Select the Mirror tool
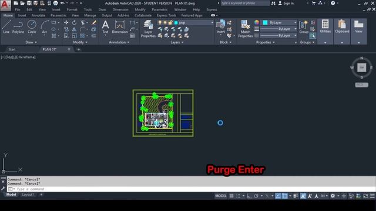The height and width of the screenshot is (211, 376). tap(75, 29)
